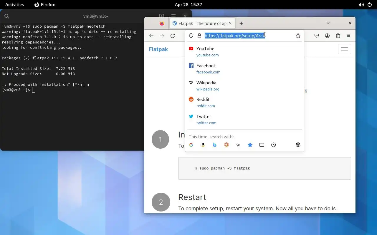
Task: Click the terminal title vm3@vm3:~
Action: [x=96, y=16]
